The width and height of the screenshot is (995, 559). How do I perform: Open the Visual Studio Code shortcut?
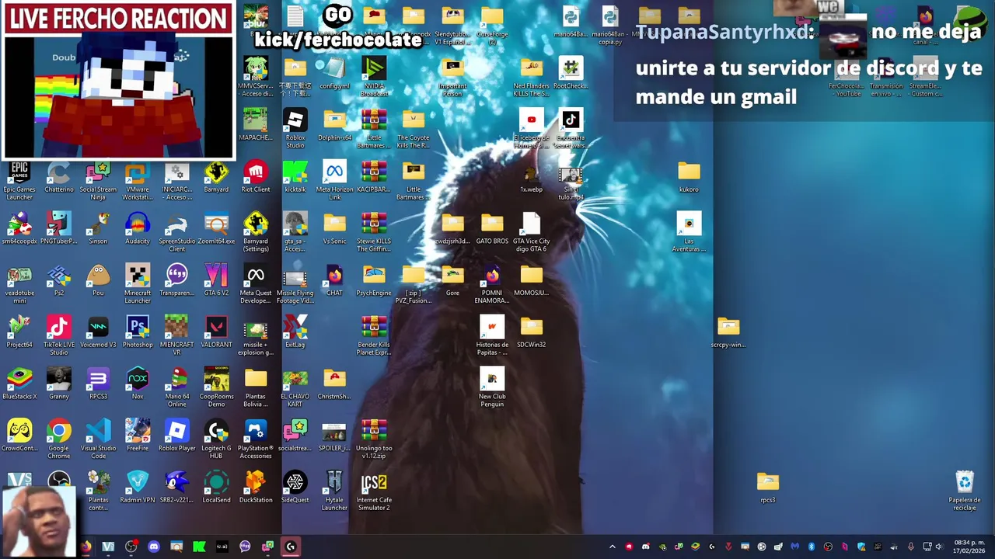coord(98,439)
